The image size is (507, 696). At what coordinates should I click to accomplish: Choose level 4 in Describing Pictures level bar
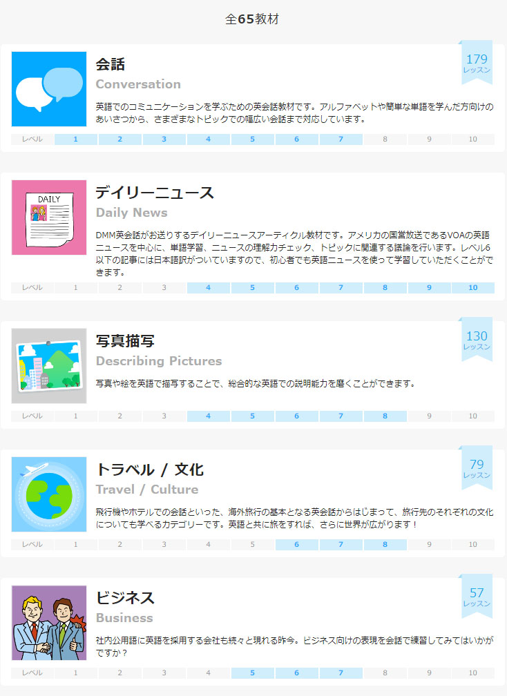(208, 416)
